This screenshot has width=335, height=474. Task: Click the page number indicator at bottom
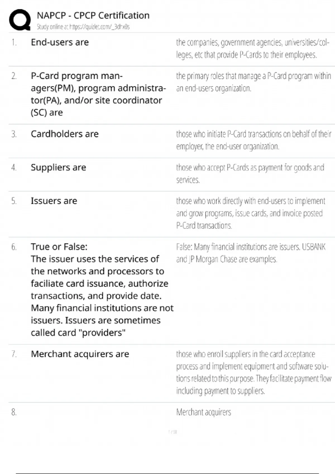click(x=173, y=432)
